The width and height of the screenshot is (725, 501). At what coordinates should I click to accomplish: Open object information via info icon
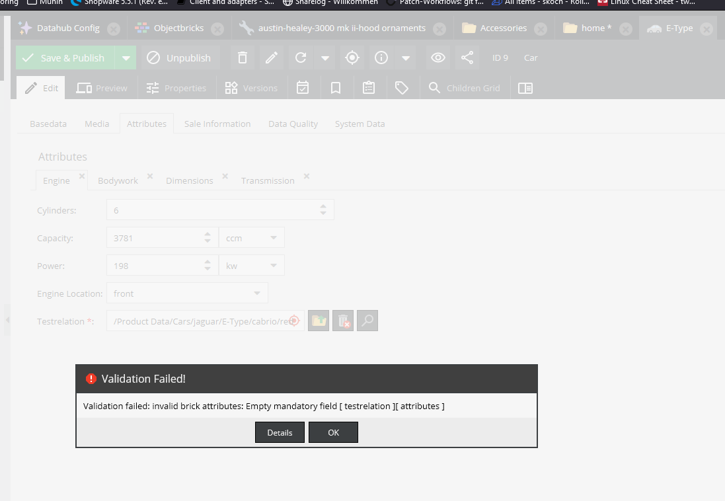[381, 58]
